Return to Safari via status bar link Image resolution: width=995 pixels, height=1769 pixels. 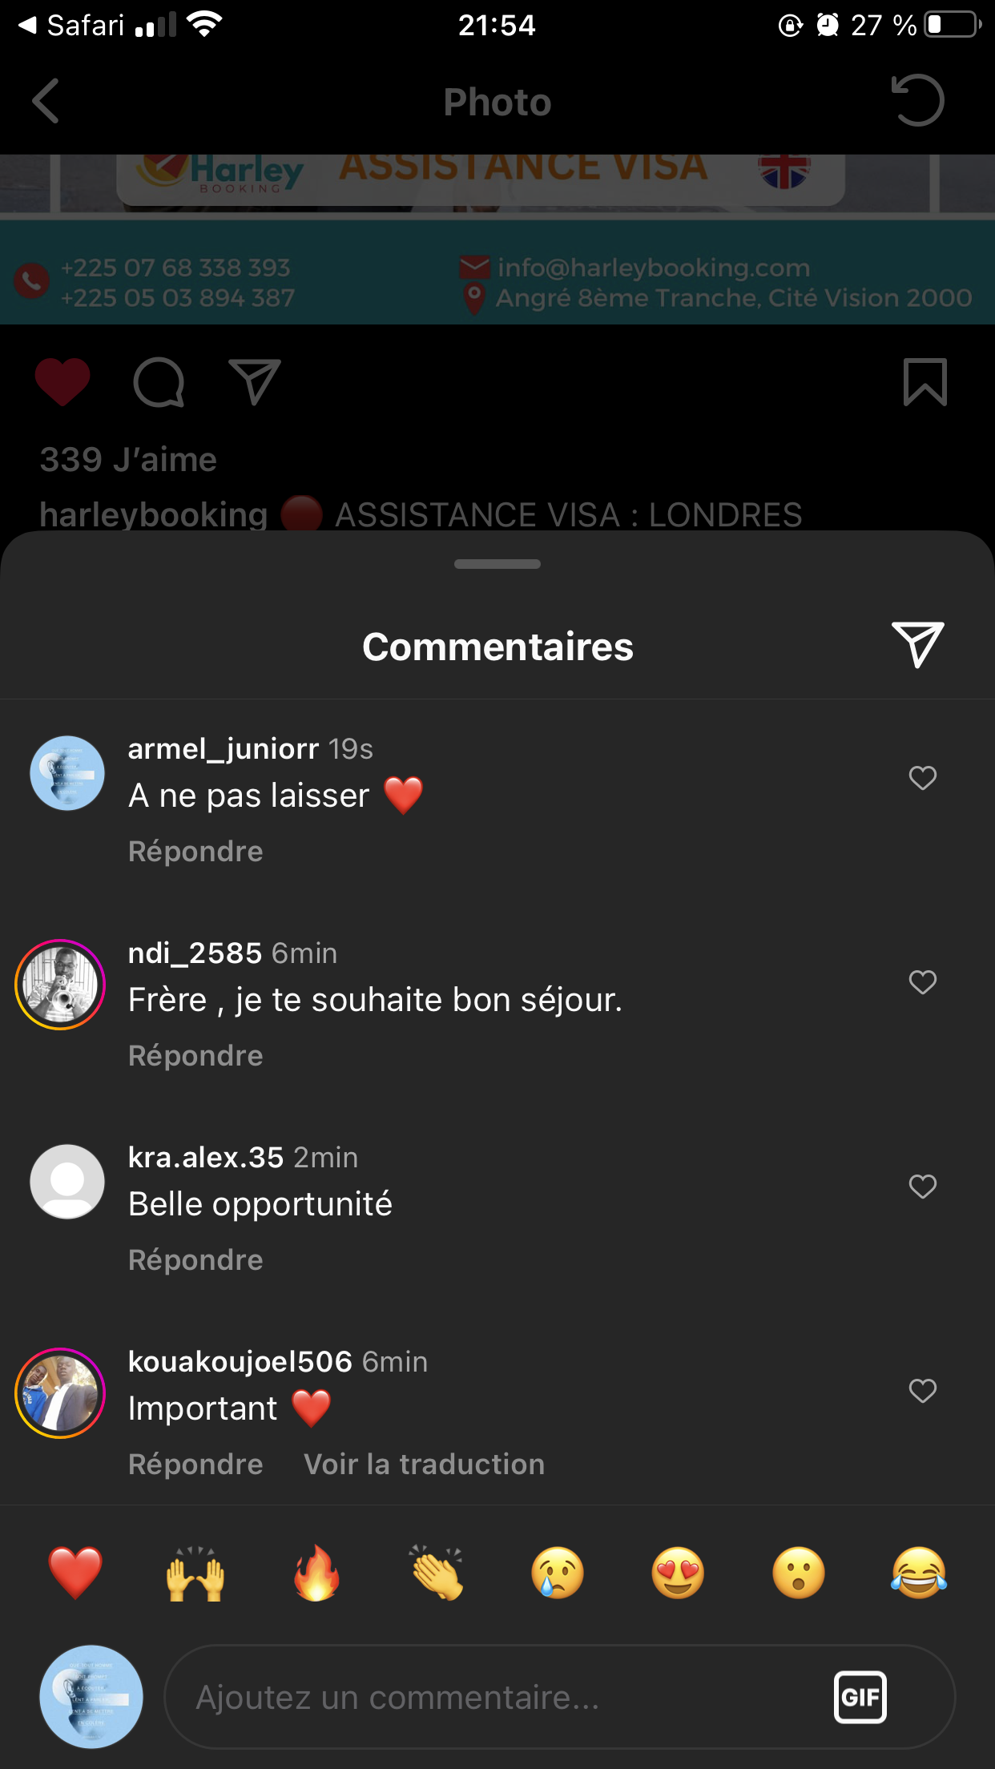[72, 26]
